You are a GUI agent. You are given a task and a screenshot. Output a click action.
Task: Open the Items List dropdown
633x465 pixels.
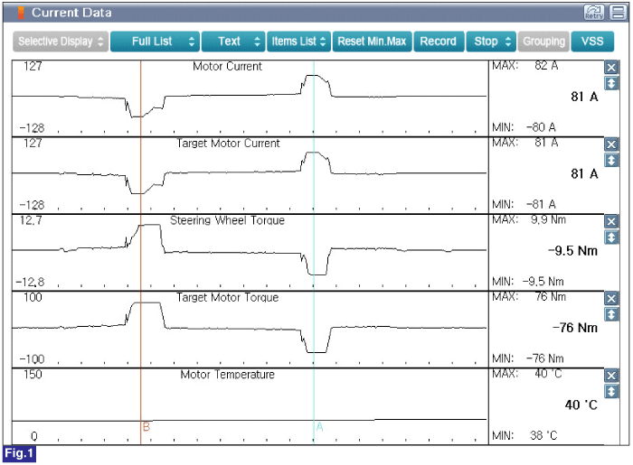[298, 42]
